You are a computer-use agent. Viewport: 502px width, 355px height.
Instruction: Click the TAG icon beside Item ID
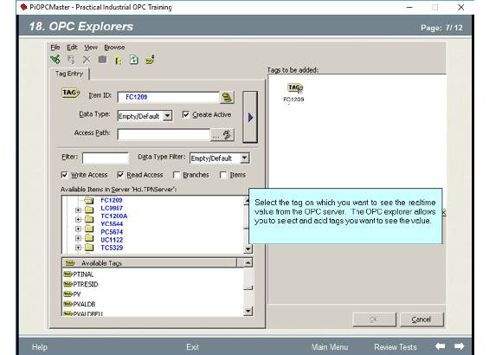(70, 93)
